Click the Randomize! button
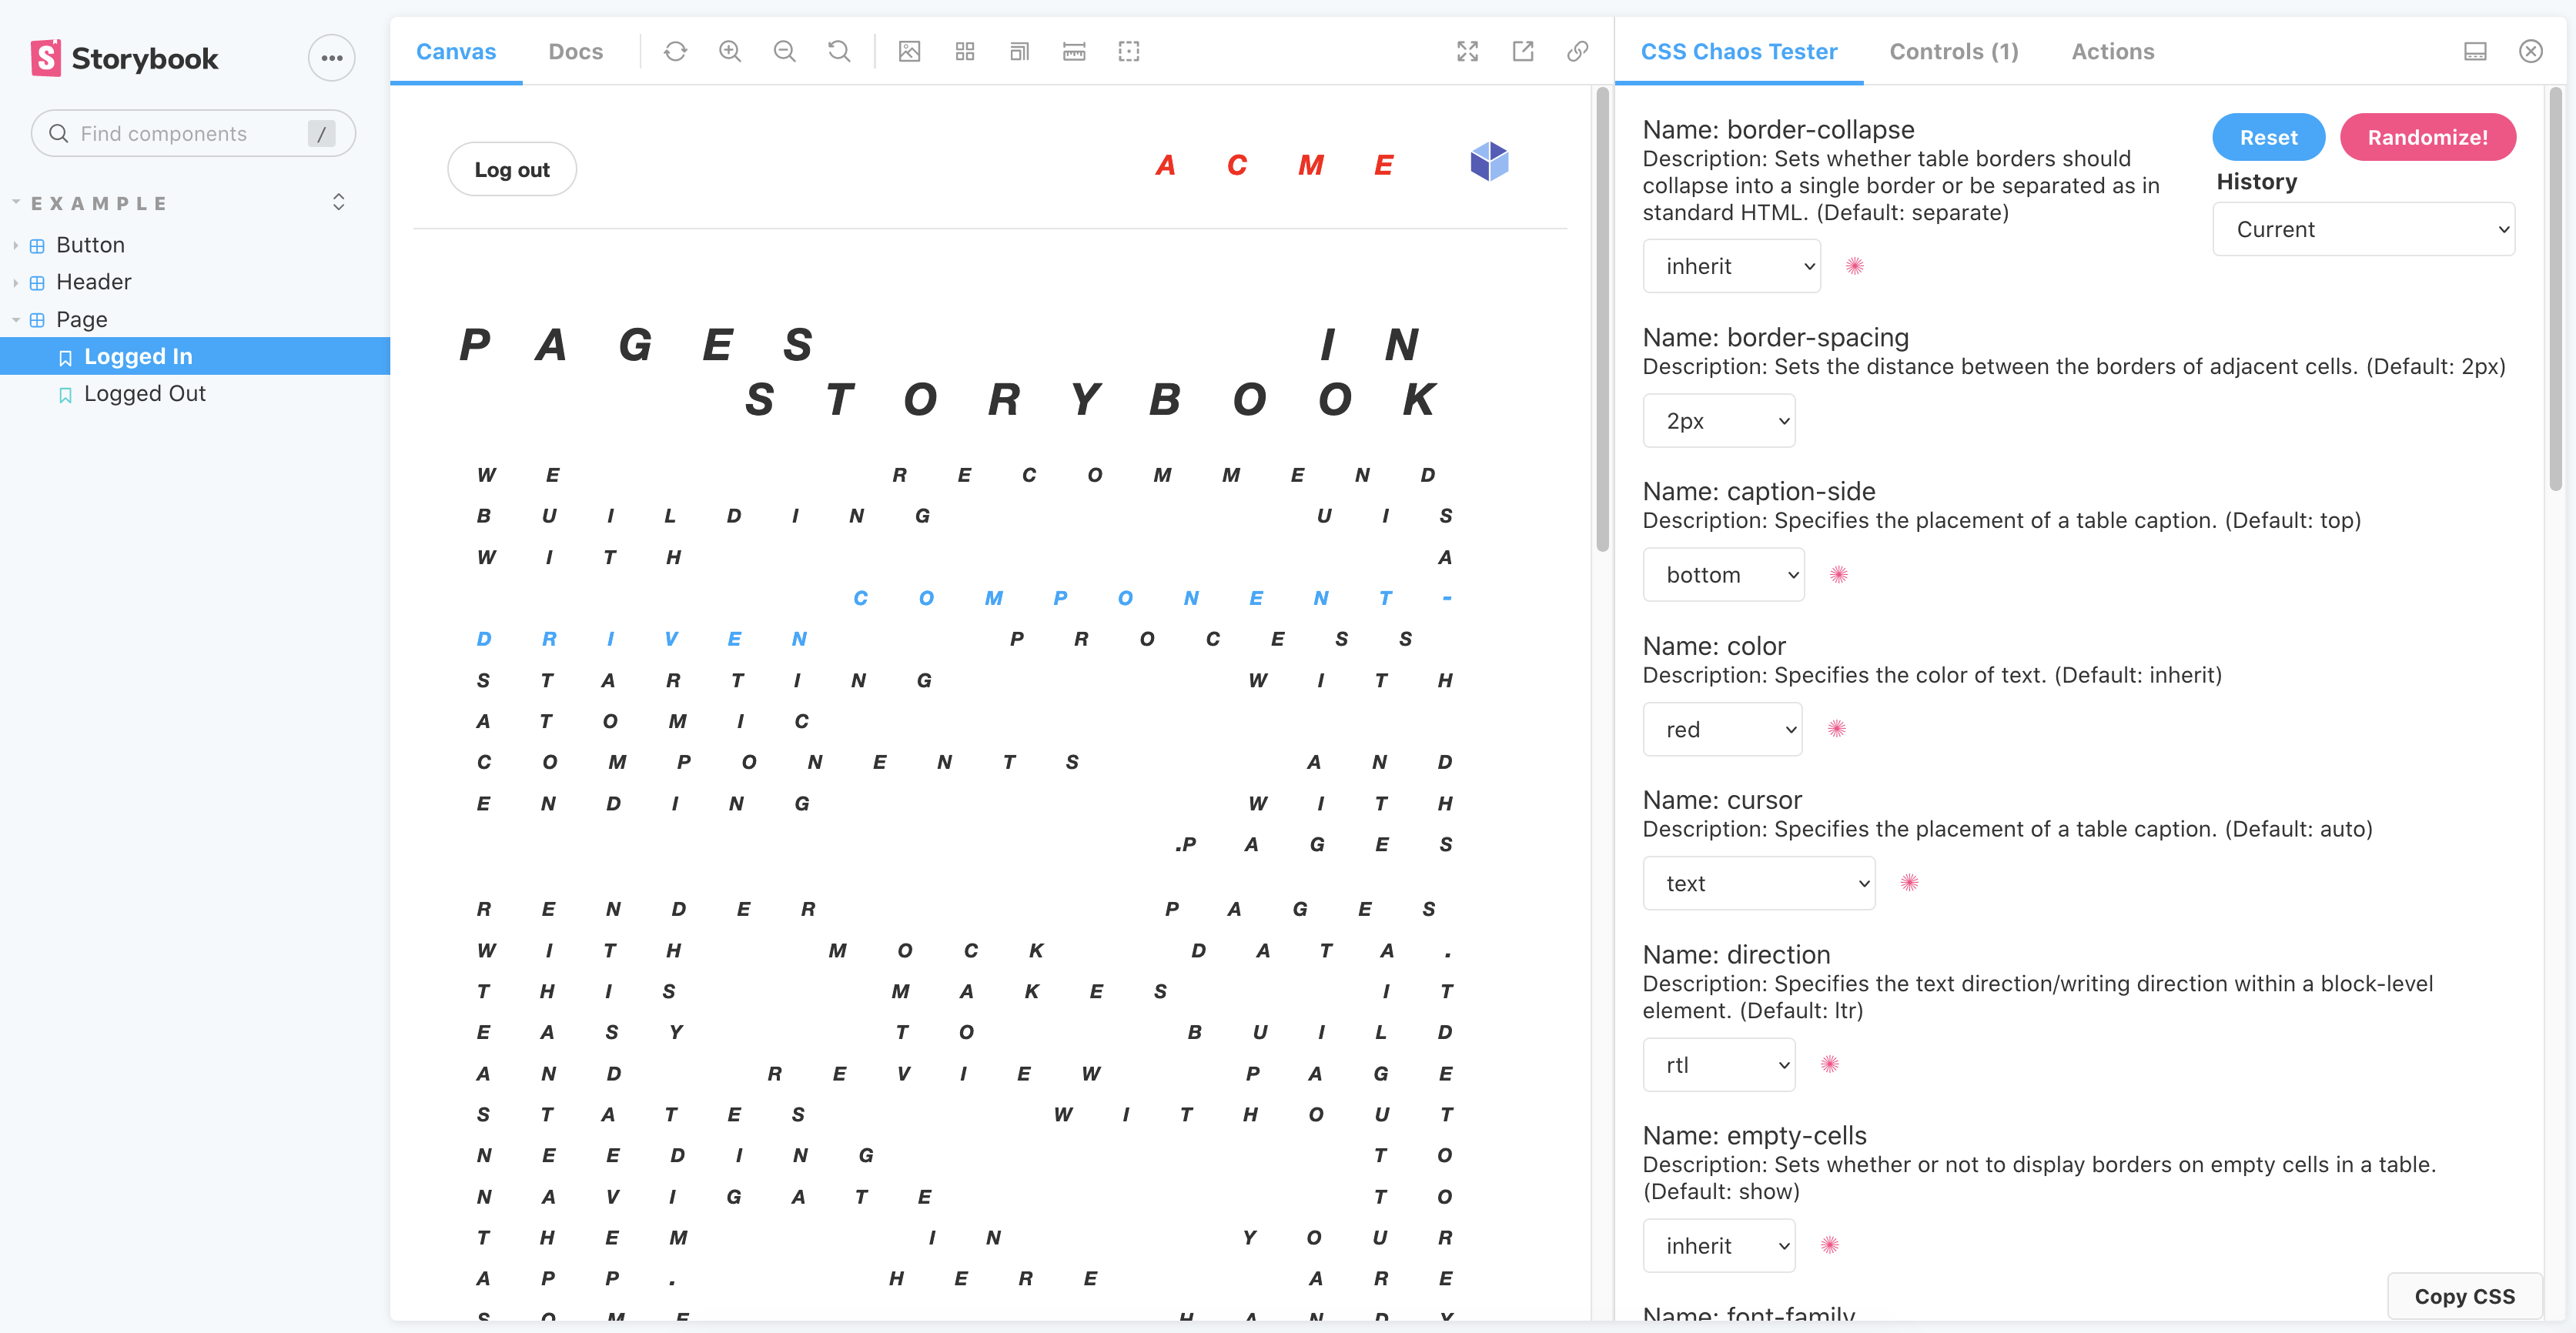 2427,137
